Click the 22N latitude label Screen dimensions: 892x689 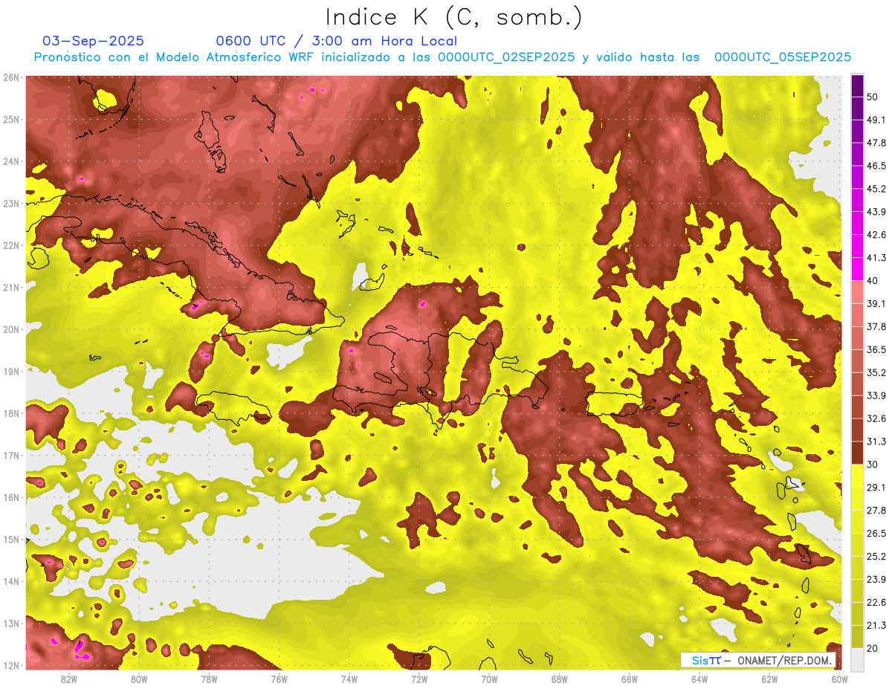click(10, 245)
